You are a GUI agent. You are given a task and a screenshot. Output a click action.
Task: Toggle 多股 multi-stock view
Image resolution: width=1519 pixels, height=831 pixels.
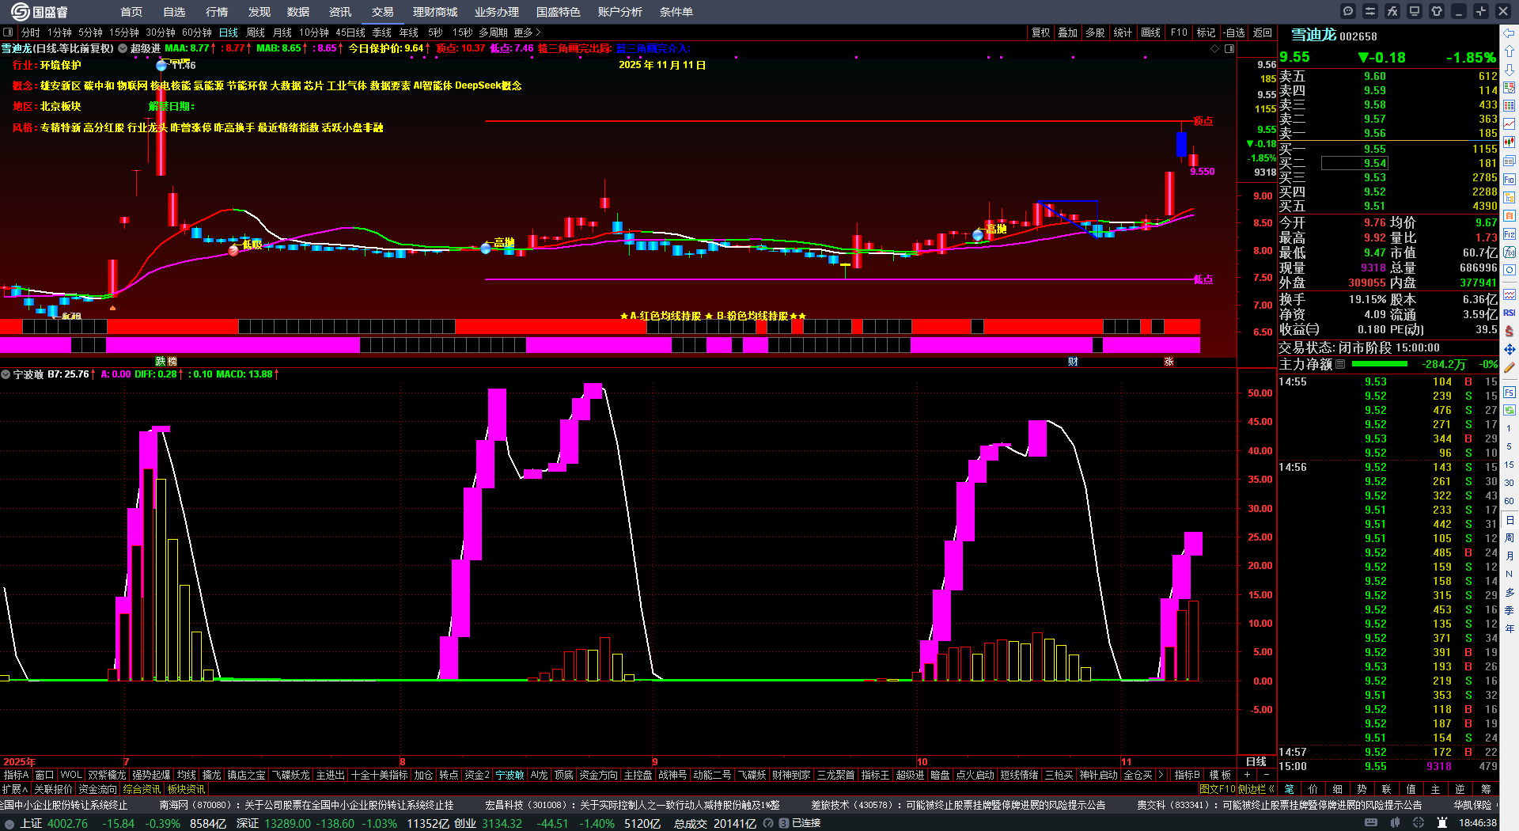1095,32
